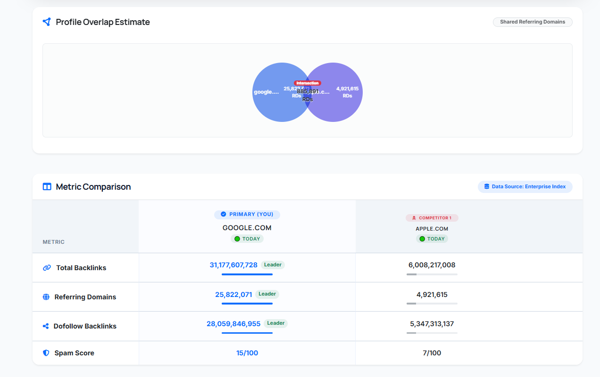Image resolution: width=600 pixels, height=377 pixels.
Task: Click the Data Source: Enterprise Index badge
Action: (525, 186)
